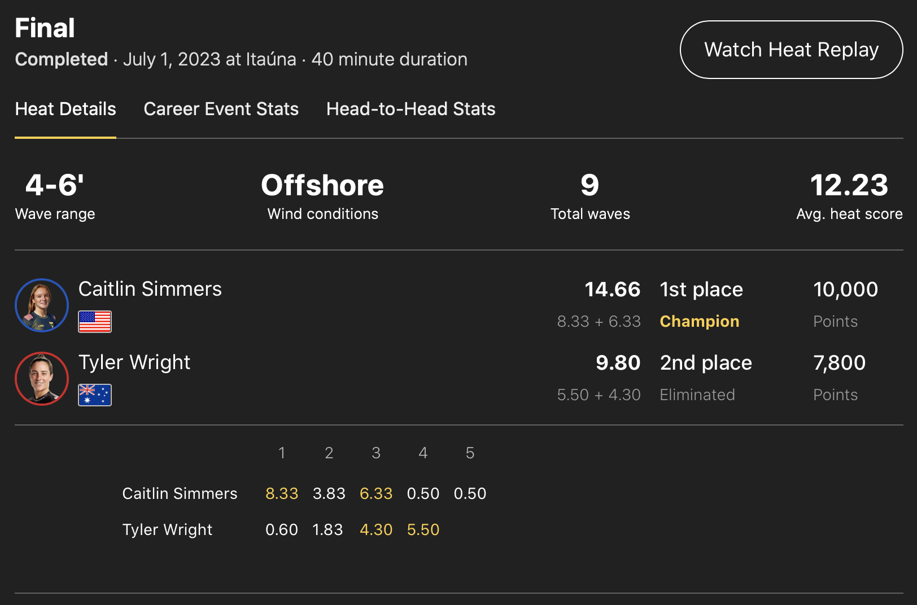This screenshot has height=605, width=917.
Task: Click Tyler Wright's profile photo
Action: [x=42, y=379]
